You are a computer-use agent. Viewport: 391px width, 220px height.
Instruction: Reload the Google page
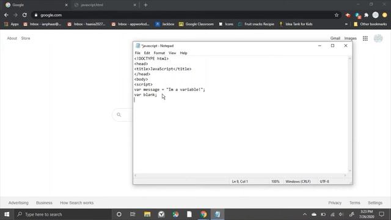tap(24, 15)
